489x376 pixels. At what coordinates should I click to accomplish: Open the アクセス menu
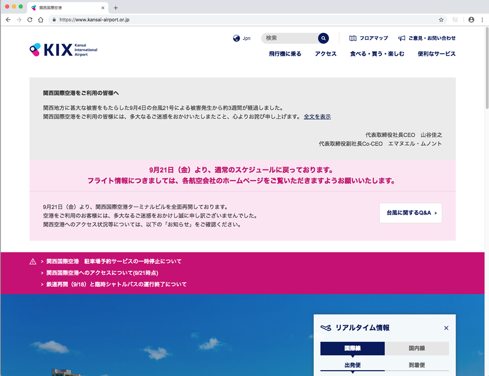coord(326,54)
